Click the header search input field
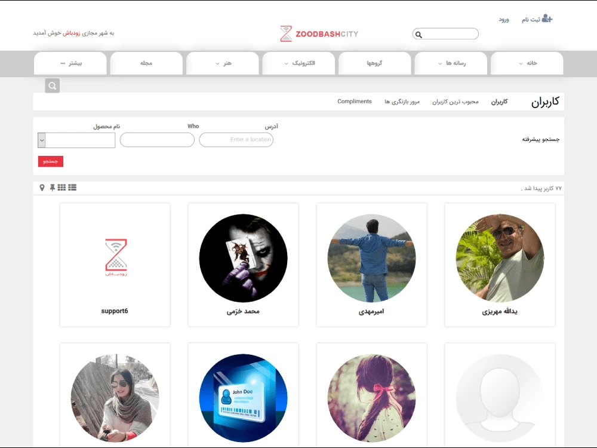Image resolution: width=597 pixels, height=448 pixels. point(445,34)
